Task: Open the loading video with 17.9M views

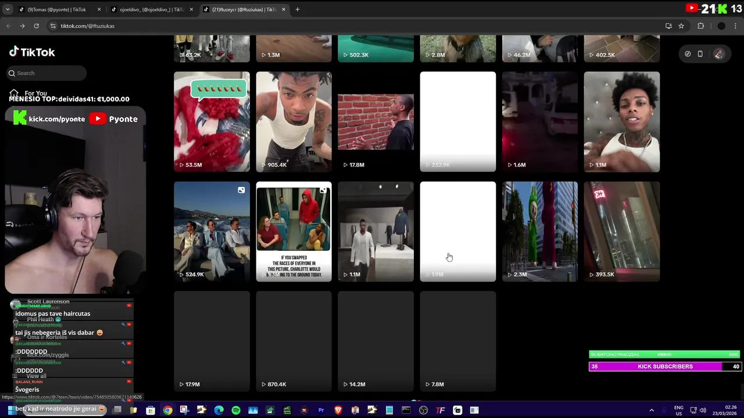Action: (x=212, y=341)
